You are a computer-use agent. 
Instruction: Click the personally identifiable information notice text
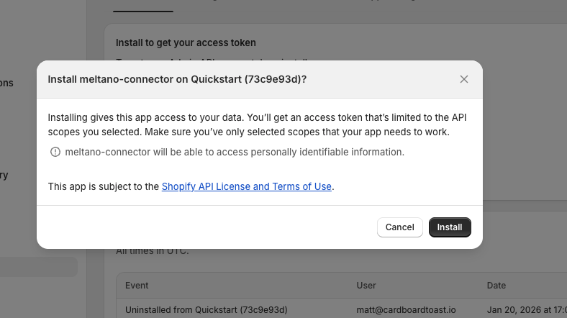click(235, 152)
